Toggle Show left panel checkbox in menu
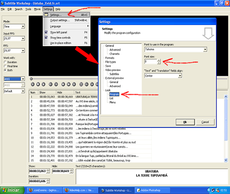This screenshot has height=194, width=230. coord(46,32)
